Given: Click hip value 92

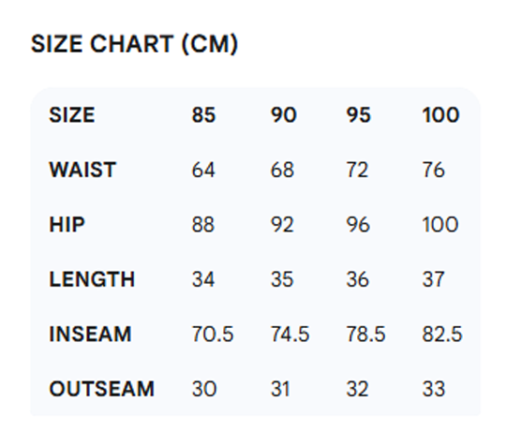Looking at the screenshot, I should click(x=282, y=224).
